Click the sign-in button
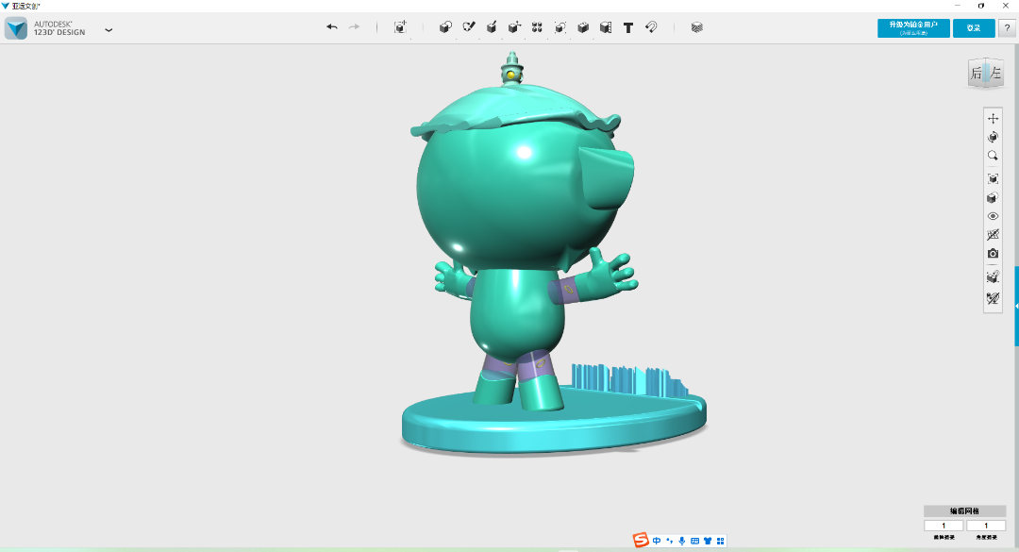1019x552 pixels. [x=974, y=28]
